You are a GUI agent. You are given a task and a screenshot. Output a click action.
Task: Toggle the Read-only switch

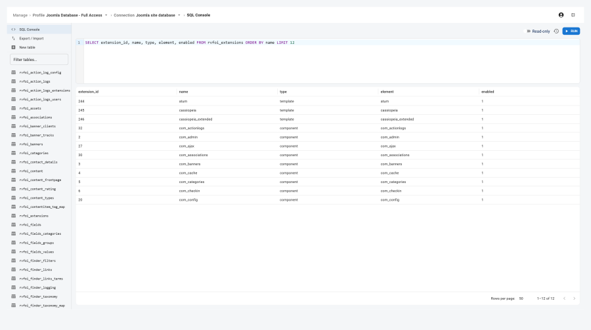point(528,31)
